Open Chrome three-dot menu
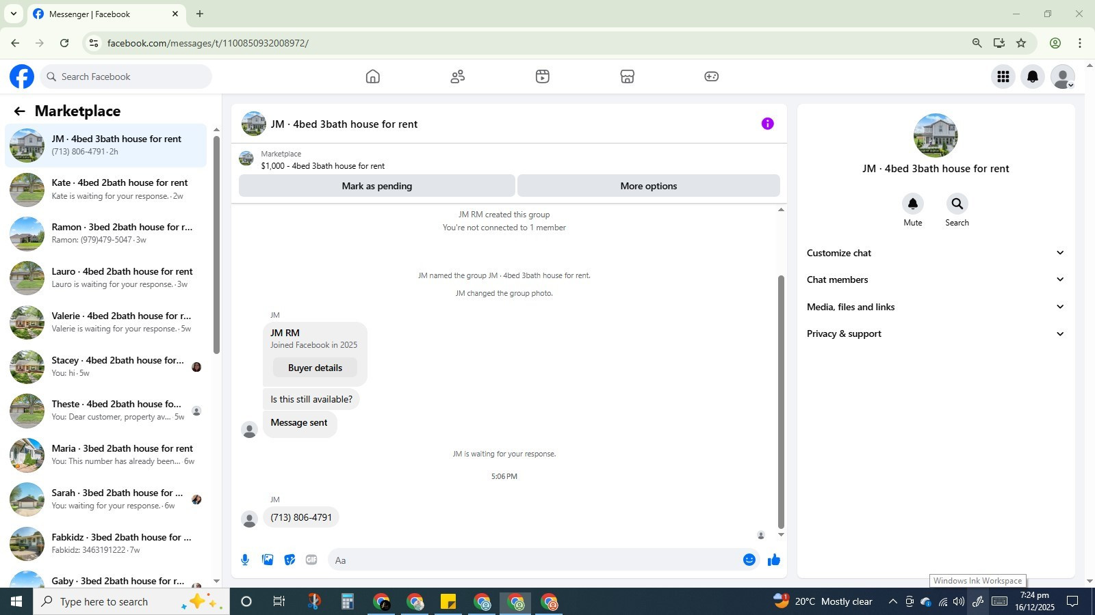Screen dimensions: 1095x615 pyautogui.click(x=1080, y=43)
